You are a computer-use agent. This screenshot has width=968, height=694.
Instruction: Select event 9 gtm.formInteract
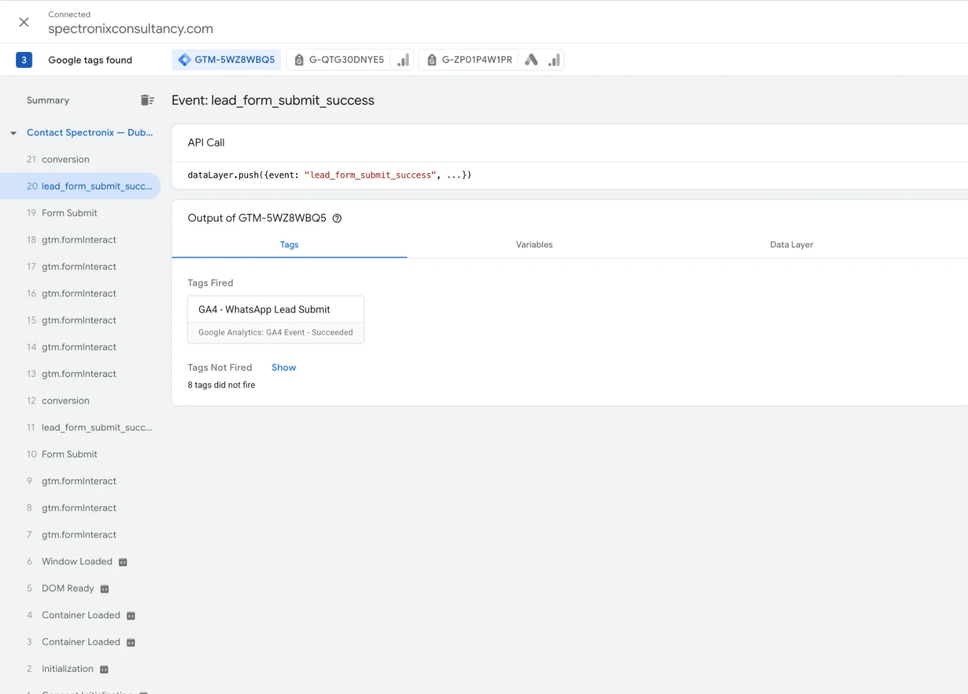pyautogui.click(x=81, y=481)
